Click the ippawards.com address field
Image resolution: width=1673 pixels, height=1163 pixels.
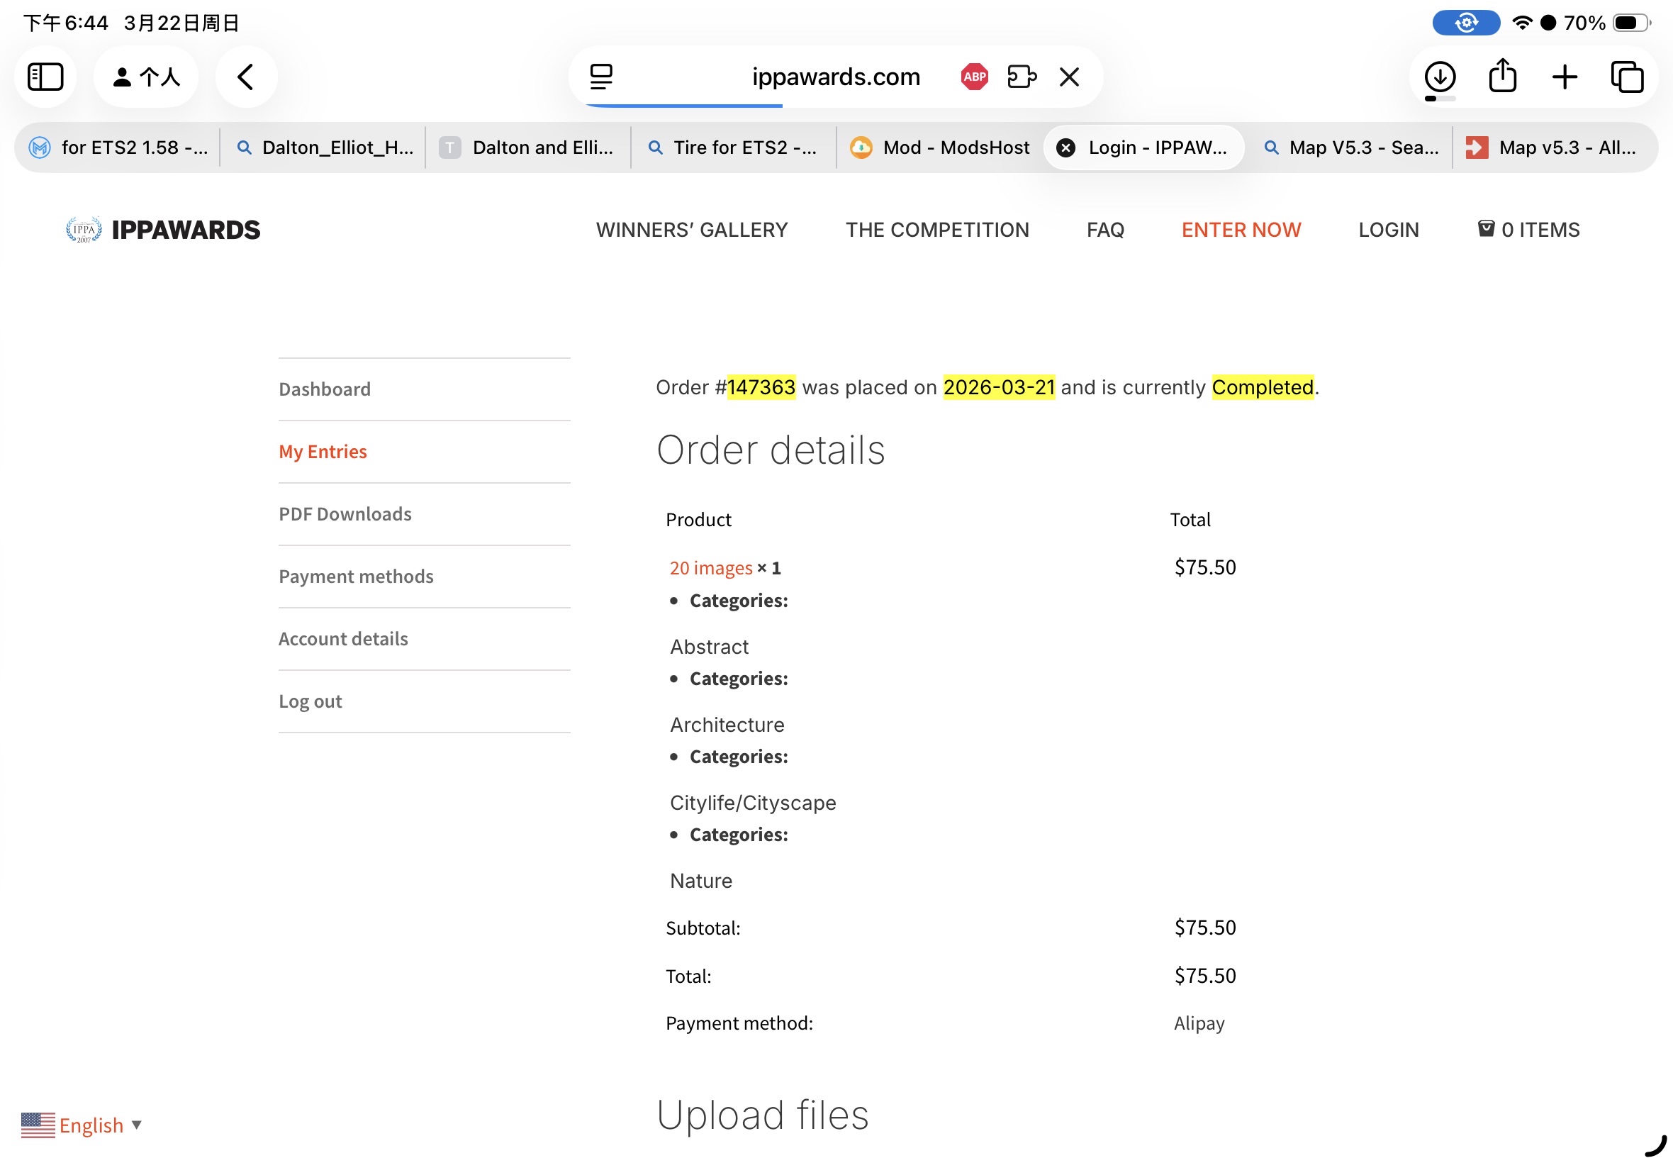tap(835, 77)
